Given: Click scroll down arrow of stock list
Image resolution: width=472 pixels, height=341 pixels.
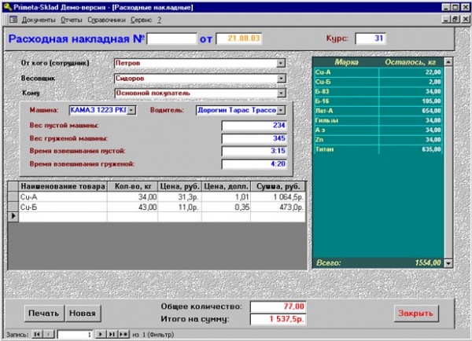Looking at the screenshot, I should click(448, 263).
